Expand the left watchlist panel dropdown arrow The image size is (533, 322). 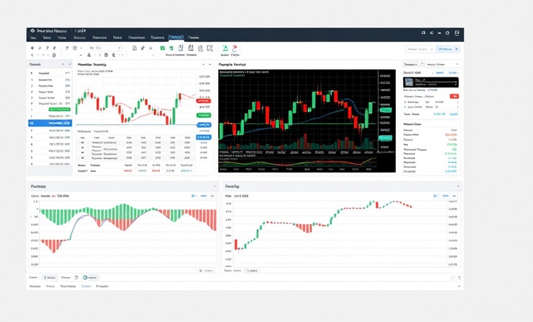[62, 64]
